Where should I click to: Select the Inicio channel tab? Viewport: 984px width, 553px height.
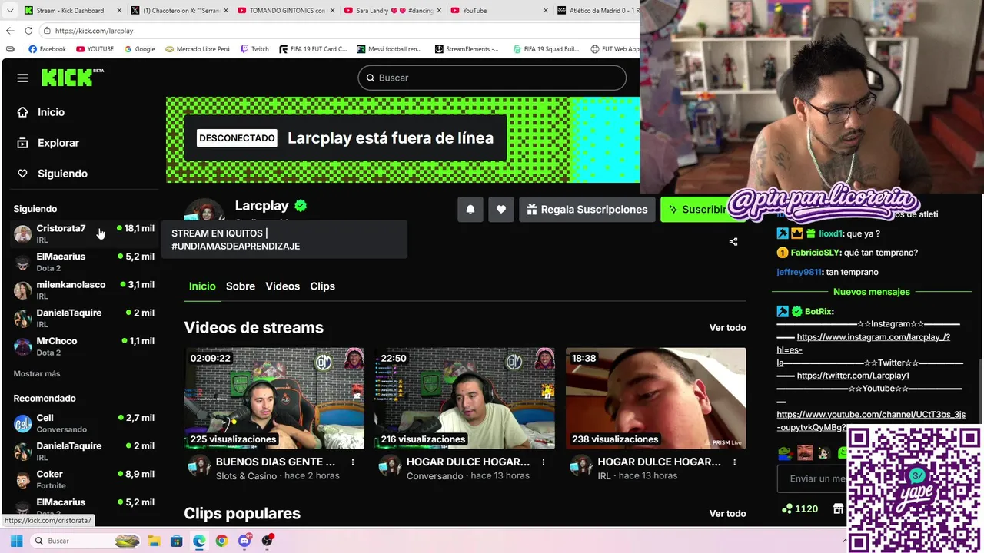coord(202,286)
